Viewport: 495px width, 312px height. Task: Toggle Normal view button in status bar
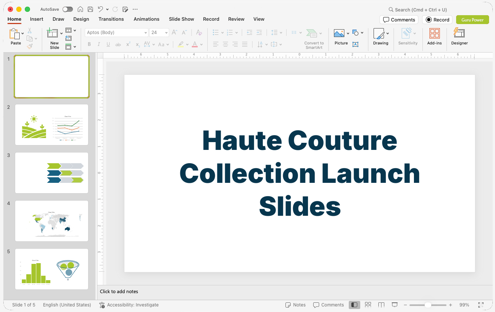354,305
